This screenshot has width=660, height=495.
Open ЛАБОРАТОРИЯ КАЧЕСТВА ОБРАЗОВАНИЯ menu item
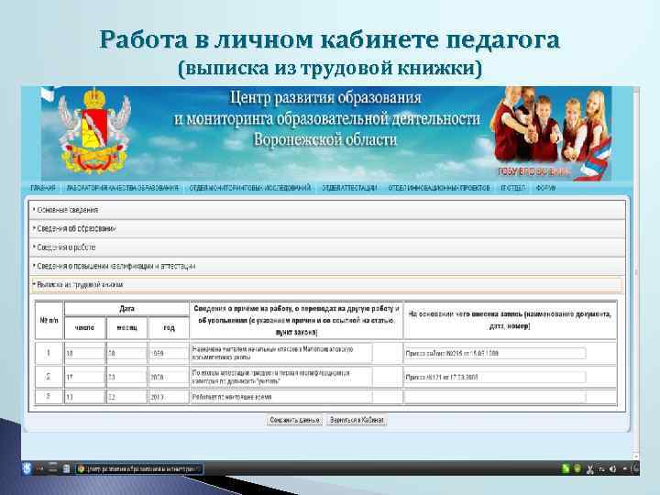[123, 188]
